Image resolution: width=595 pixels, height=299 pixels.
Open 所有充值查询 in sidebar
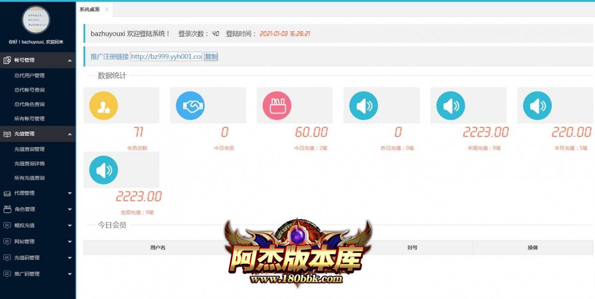pyautogui.click(x=30, y=178)
